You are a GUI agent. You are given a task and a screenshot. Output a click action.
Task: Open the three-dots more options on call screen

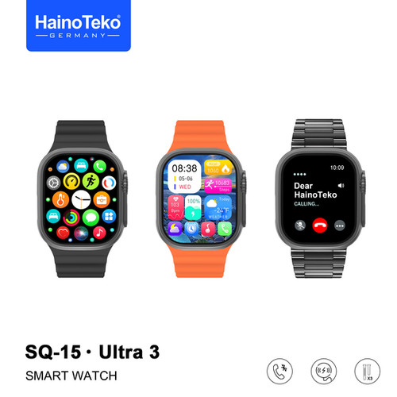pyautogui.click(x=340, y=225)
